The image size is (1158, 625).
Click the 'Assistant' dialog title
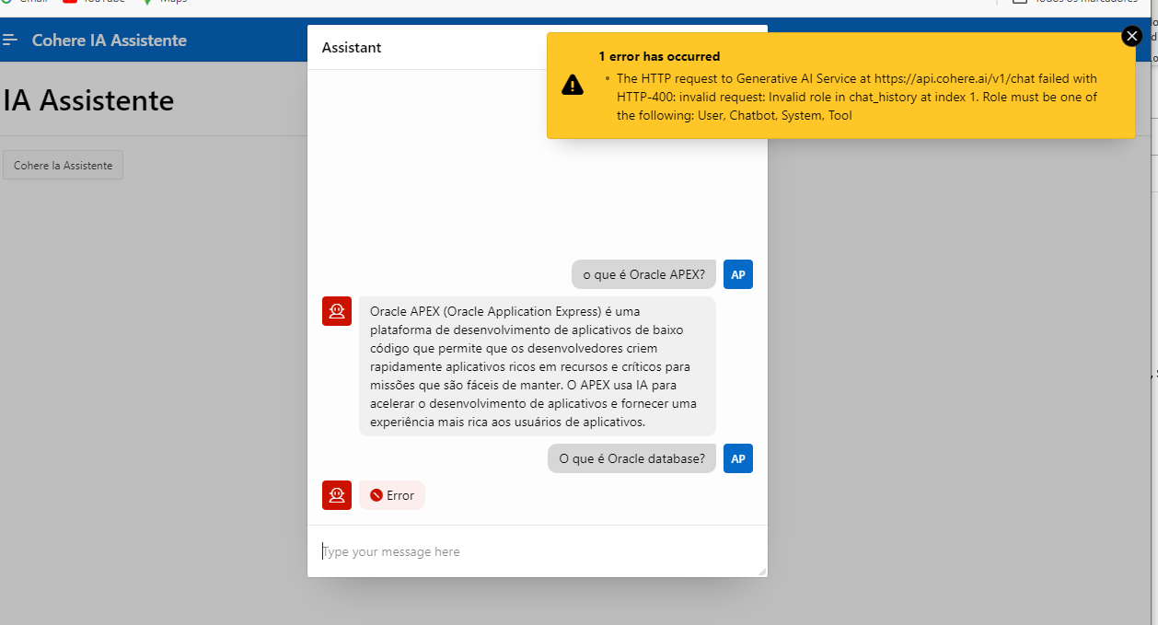[352, 47]
